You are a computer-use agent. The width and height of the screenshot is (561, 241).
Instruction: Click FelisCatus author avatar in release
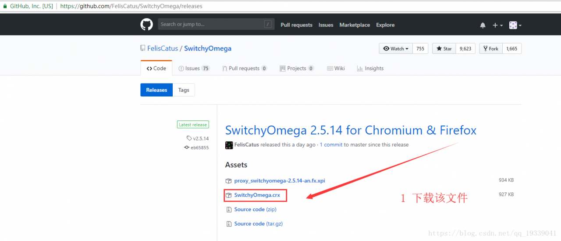pos(229,145)
